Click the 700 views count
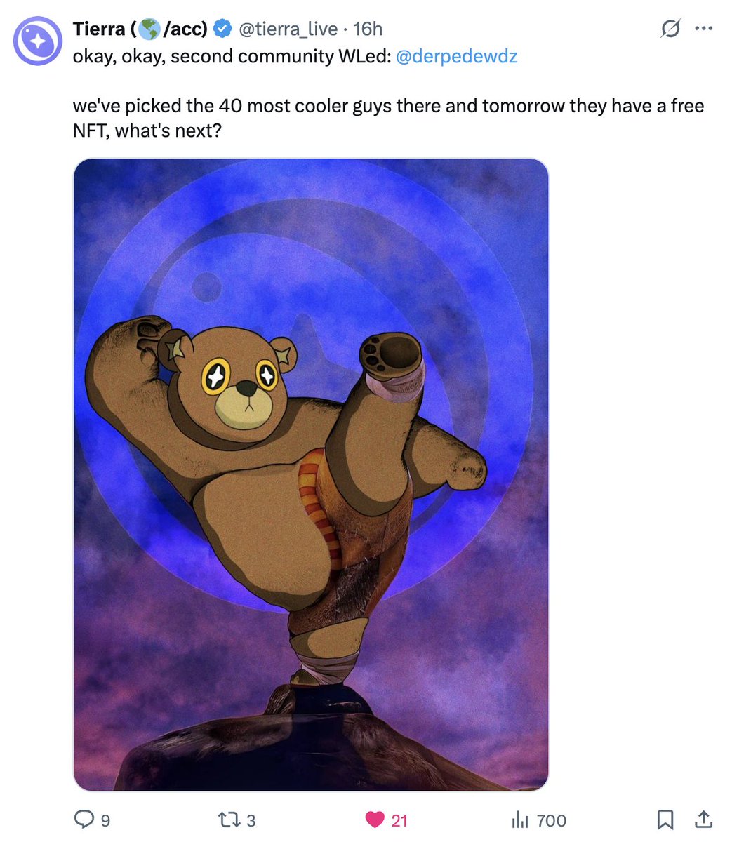Screen dimensions: 732x842 pos(551,820)
